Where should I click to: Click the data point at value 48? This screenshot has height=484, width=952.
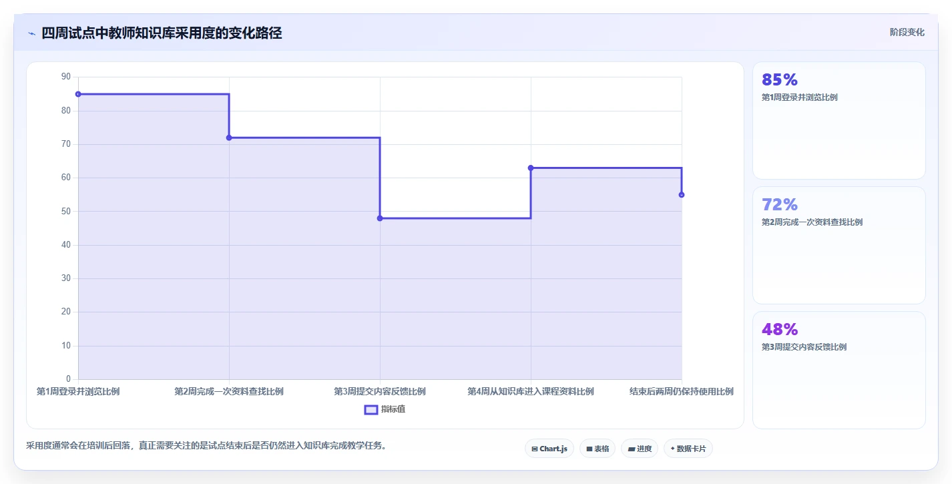pos(380,218)
